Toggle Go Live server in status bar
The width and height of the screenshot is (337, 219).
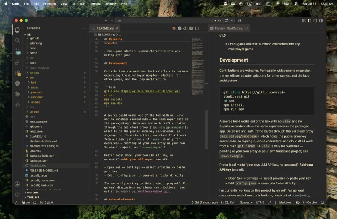pyautogui.click(x=310, y=202)
